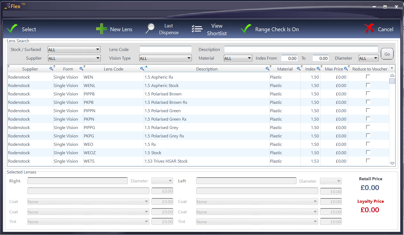Select the 1.53 Trivex HSAR Stock row
Image resolution: width=404 pixels, height=235 pixels.
(x=198, y=161)
